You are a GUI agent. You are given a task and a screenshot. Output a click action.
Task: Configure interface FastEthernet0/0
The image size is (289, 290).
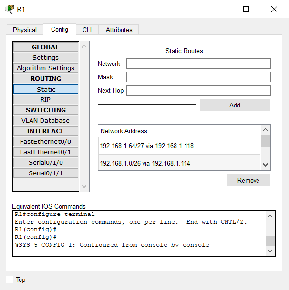[x=46, y=142]
